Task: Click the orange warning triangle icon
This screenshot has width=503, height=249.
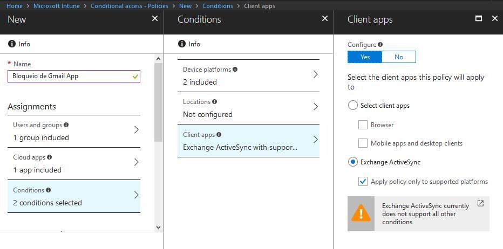Action: tap(361, 213)
